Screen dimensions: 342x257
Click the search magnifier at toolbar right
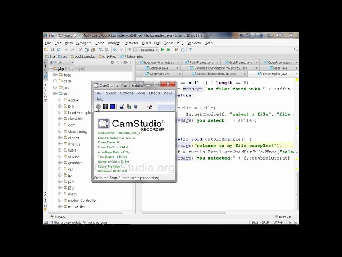click(296, 49)
